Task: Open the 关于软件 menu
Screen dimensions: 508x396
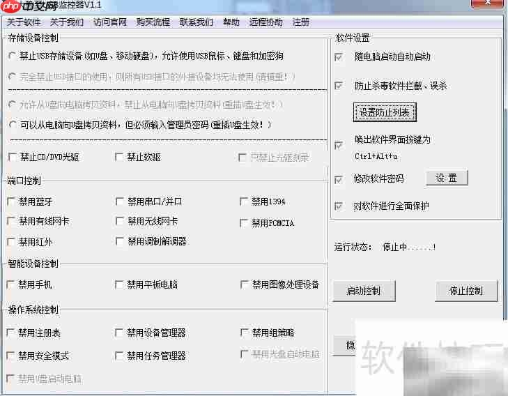Action: click(23, 22)
